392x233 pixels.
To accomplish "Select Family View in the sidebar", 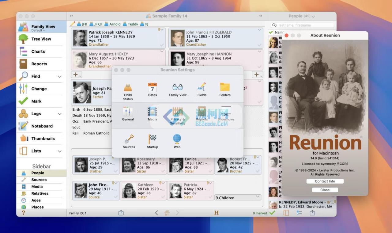I will click(x=41, y=27).
